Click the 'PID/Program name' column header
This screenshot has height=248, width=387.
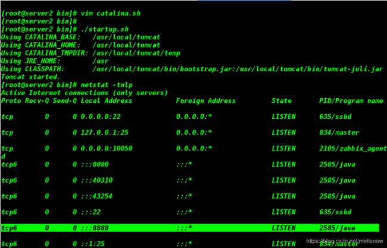click(x=351, y=101)
